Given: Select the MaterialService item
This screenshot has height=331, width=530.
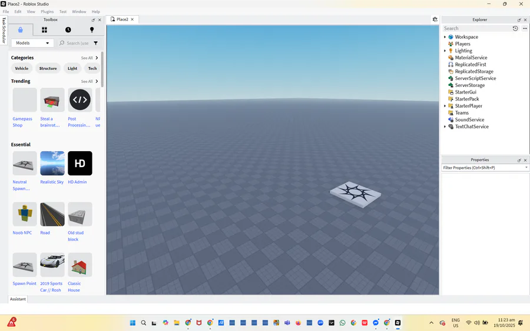Looking at the screenshot, I should coord(471,58).
